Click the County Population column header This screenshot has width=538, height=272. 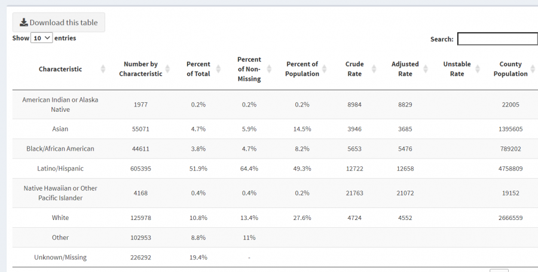pos(510,69)
